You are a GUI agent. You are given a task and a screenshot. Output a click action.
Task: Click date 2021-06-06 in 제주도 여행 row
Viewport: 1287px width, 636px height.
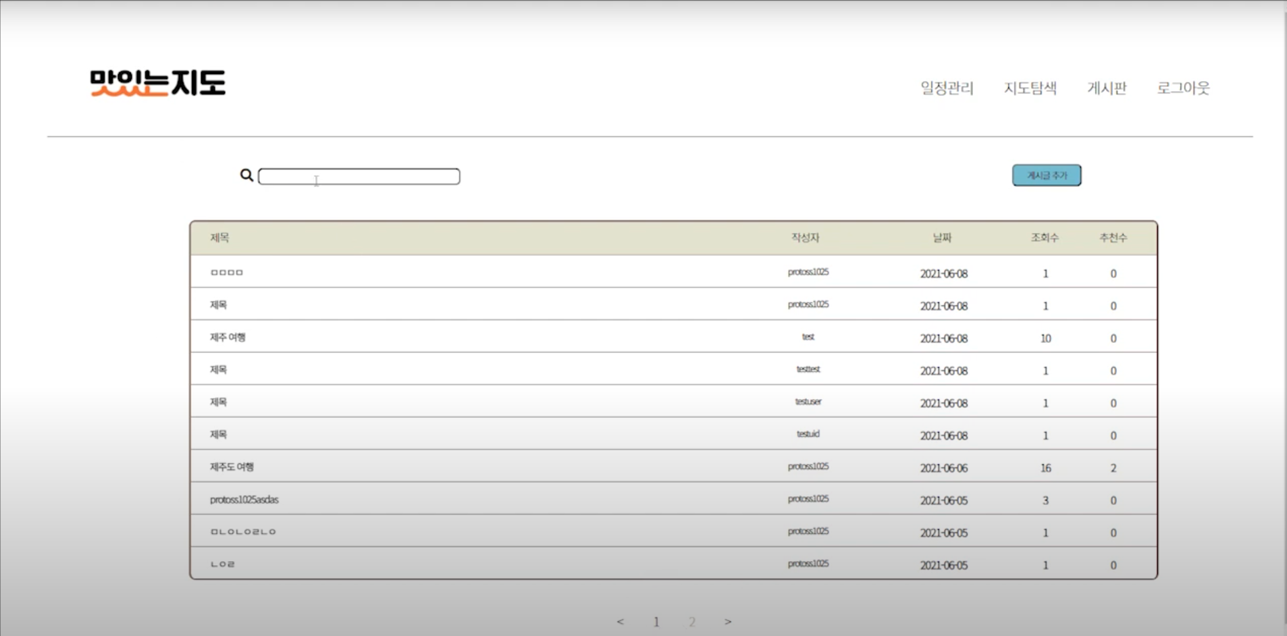944,468
